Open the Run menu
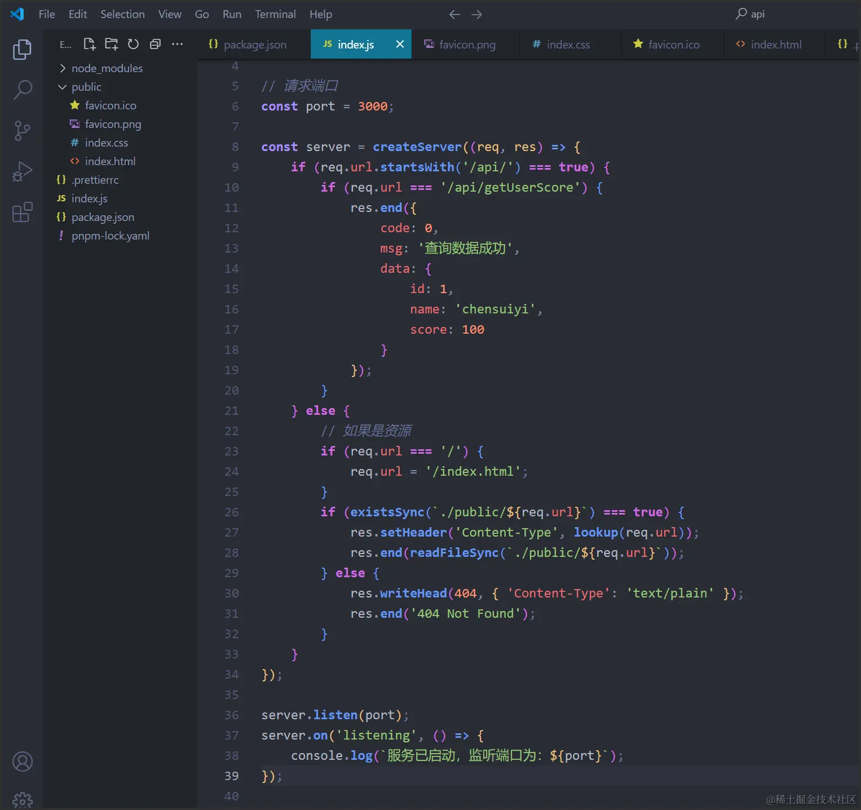The height and width of the screenshot is (810, 861). click(232, 14)
